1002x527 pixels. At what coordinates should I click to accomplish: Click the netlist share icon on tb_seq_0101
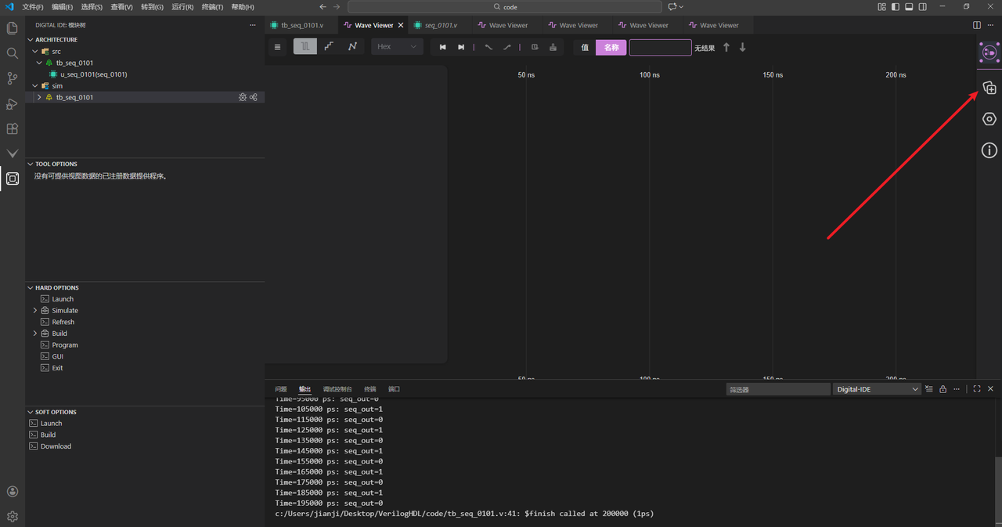(x=254, y=98)
